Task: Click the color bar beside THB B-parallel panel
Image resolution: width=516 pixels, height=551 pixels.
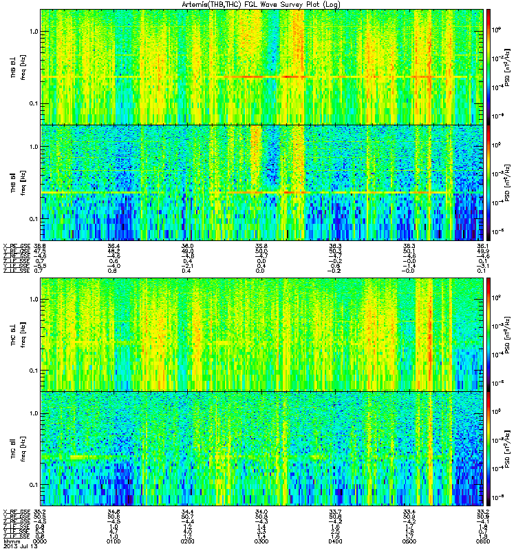Action: coord(488,183)
